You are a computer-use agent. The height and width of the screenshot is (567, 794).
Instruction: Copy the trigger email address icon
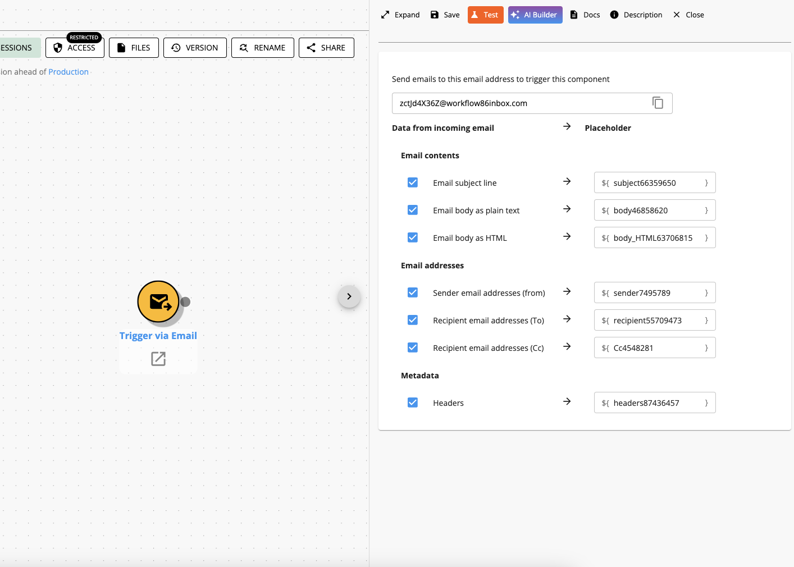point(658,103)
